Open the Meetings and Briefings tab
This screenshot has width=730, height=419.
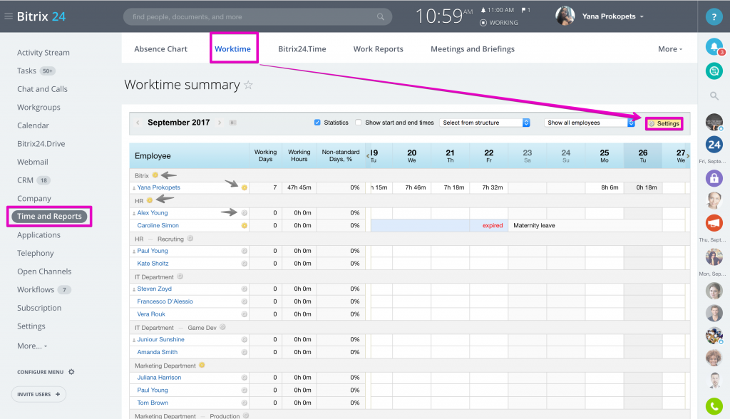coord(473,49)
